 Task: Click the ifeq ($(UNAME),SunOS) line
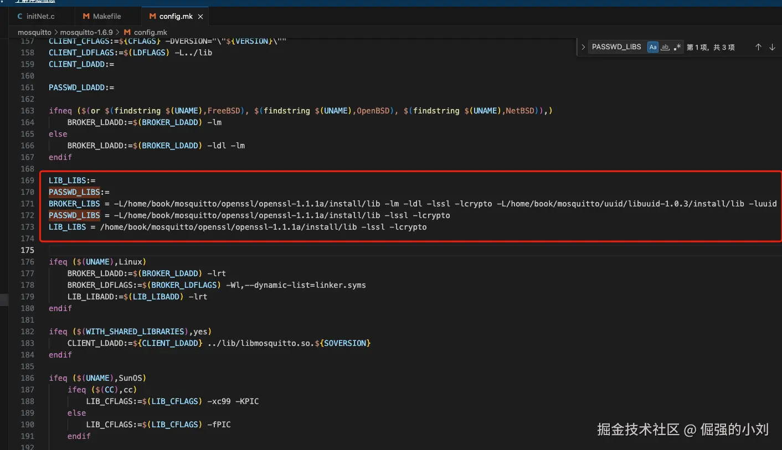[x=97, y=378]
